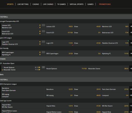The width and height of the screenshot is (132, 113).
Task: Bet on Draw 43/20 in Leixoes match
Action: [x=87, y=26]
